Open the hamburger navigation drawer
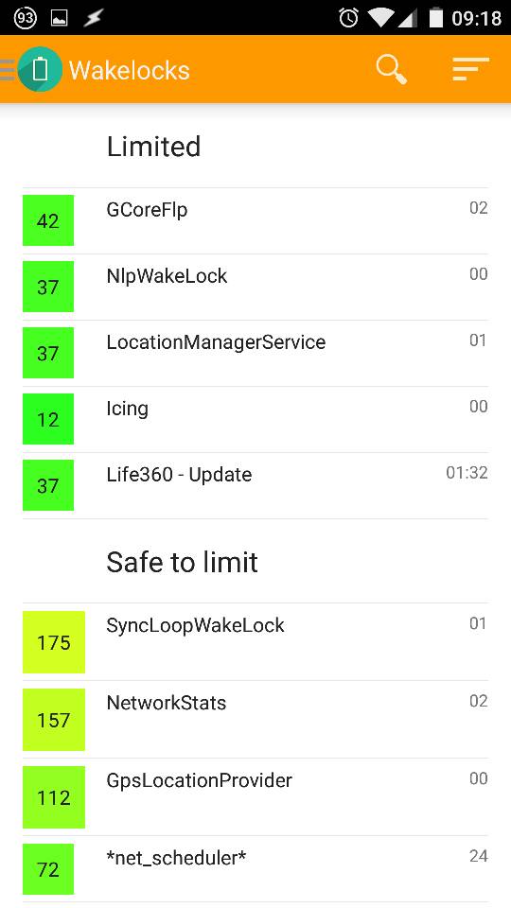 pyautogui.click(x=8, y=69)
